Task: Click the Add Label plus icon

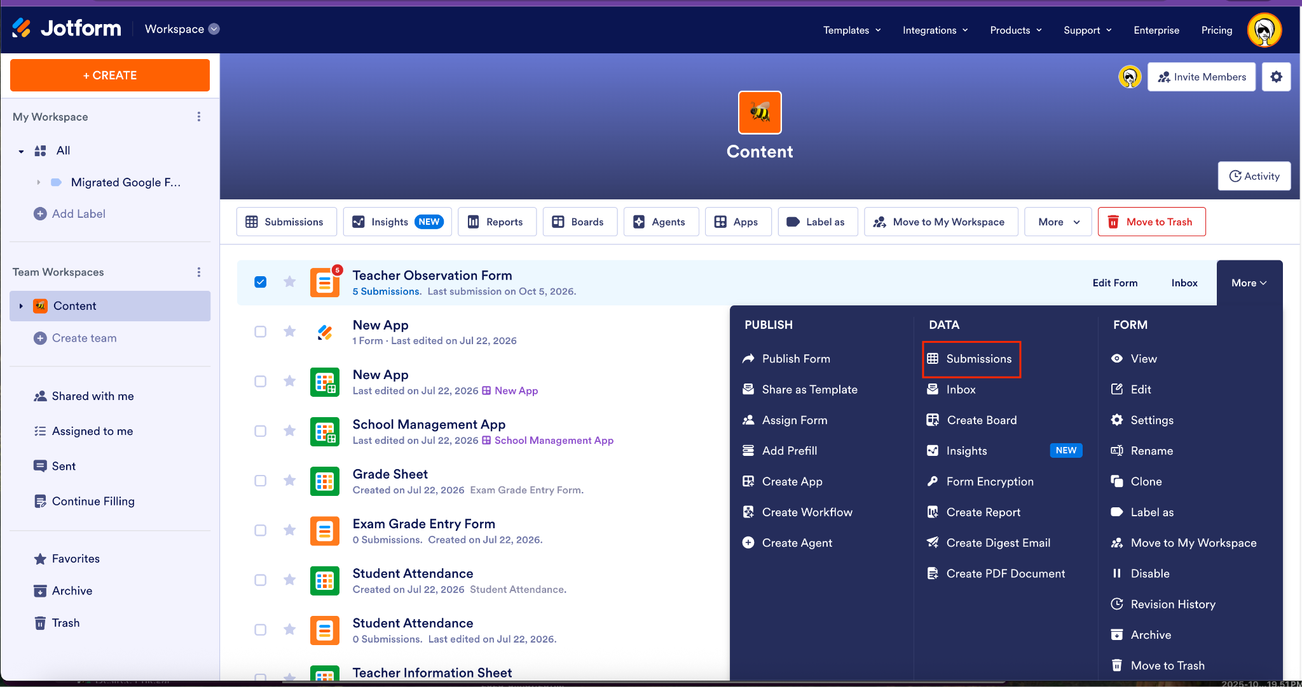Action: point(40,214)
